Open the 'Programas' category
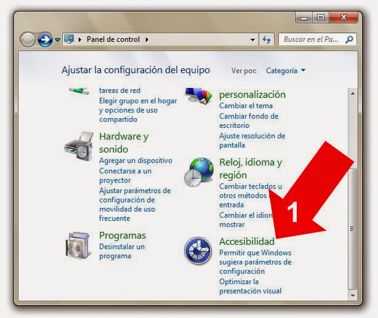378x318 pixels. [x=123, y=236]
